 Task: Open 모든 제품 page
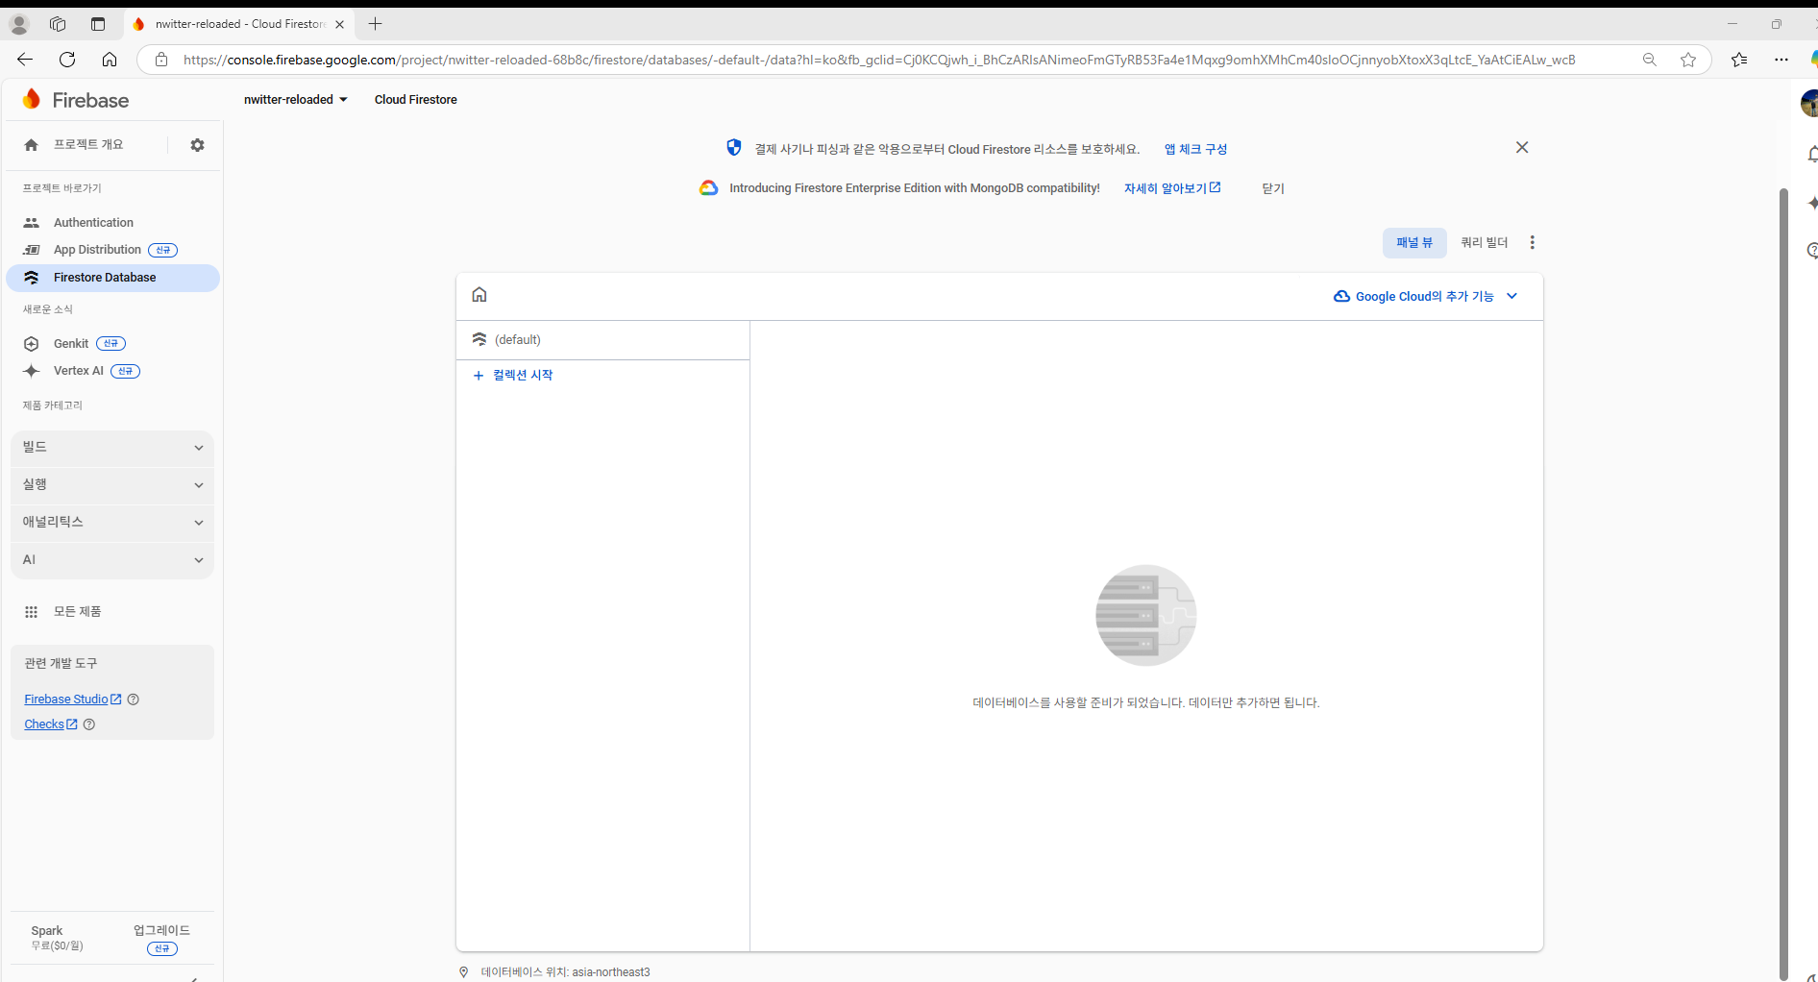click(77, 612)
